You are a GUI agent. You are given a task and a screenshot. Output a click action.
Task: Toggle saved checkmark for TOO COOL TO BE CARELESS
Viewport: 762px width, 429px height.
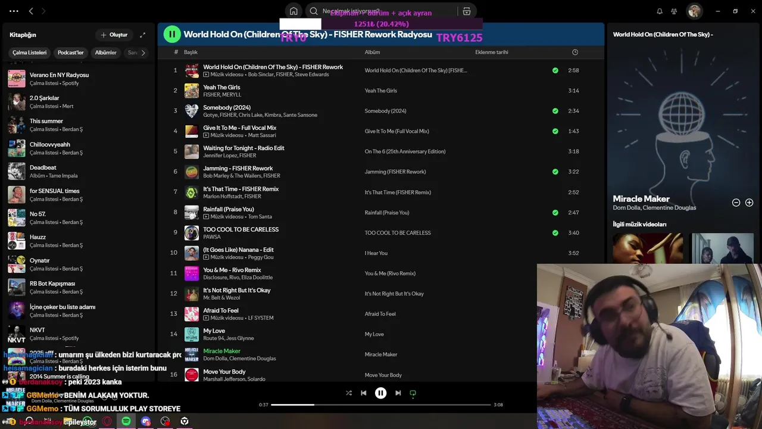point(555,233)
